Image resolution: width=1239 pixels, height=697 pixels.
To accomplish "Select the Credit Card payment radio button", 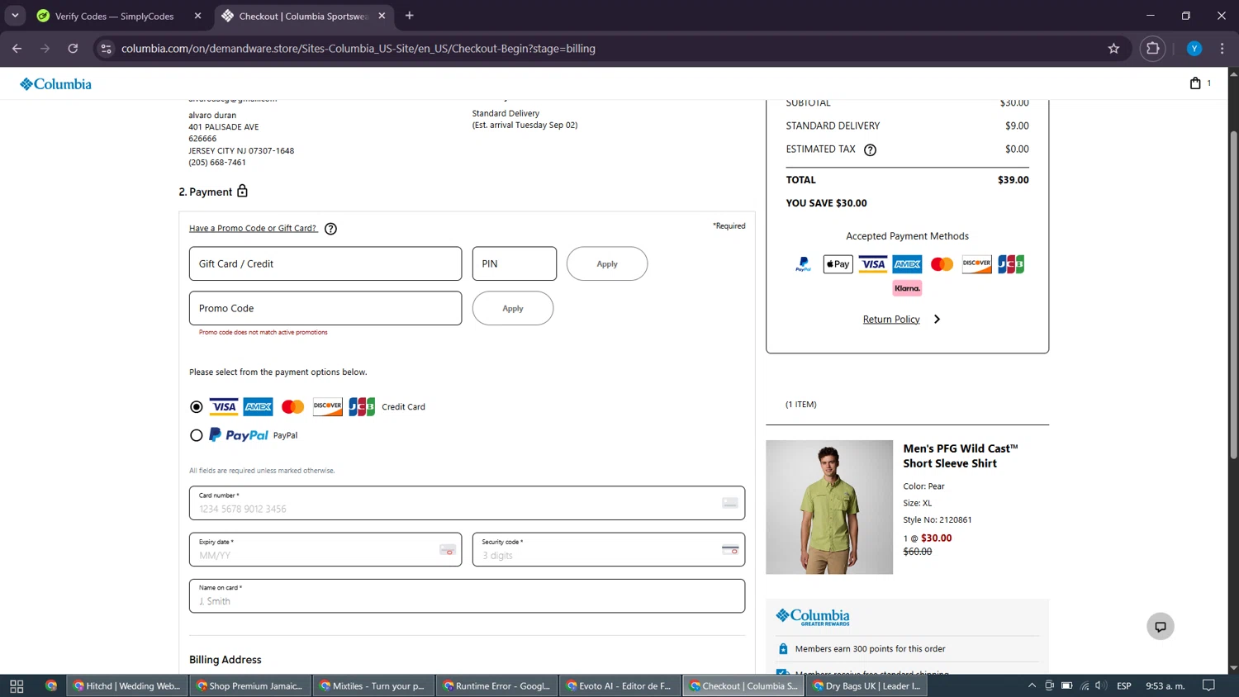I will point(196,407).
